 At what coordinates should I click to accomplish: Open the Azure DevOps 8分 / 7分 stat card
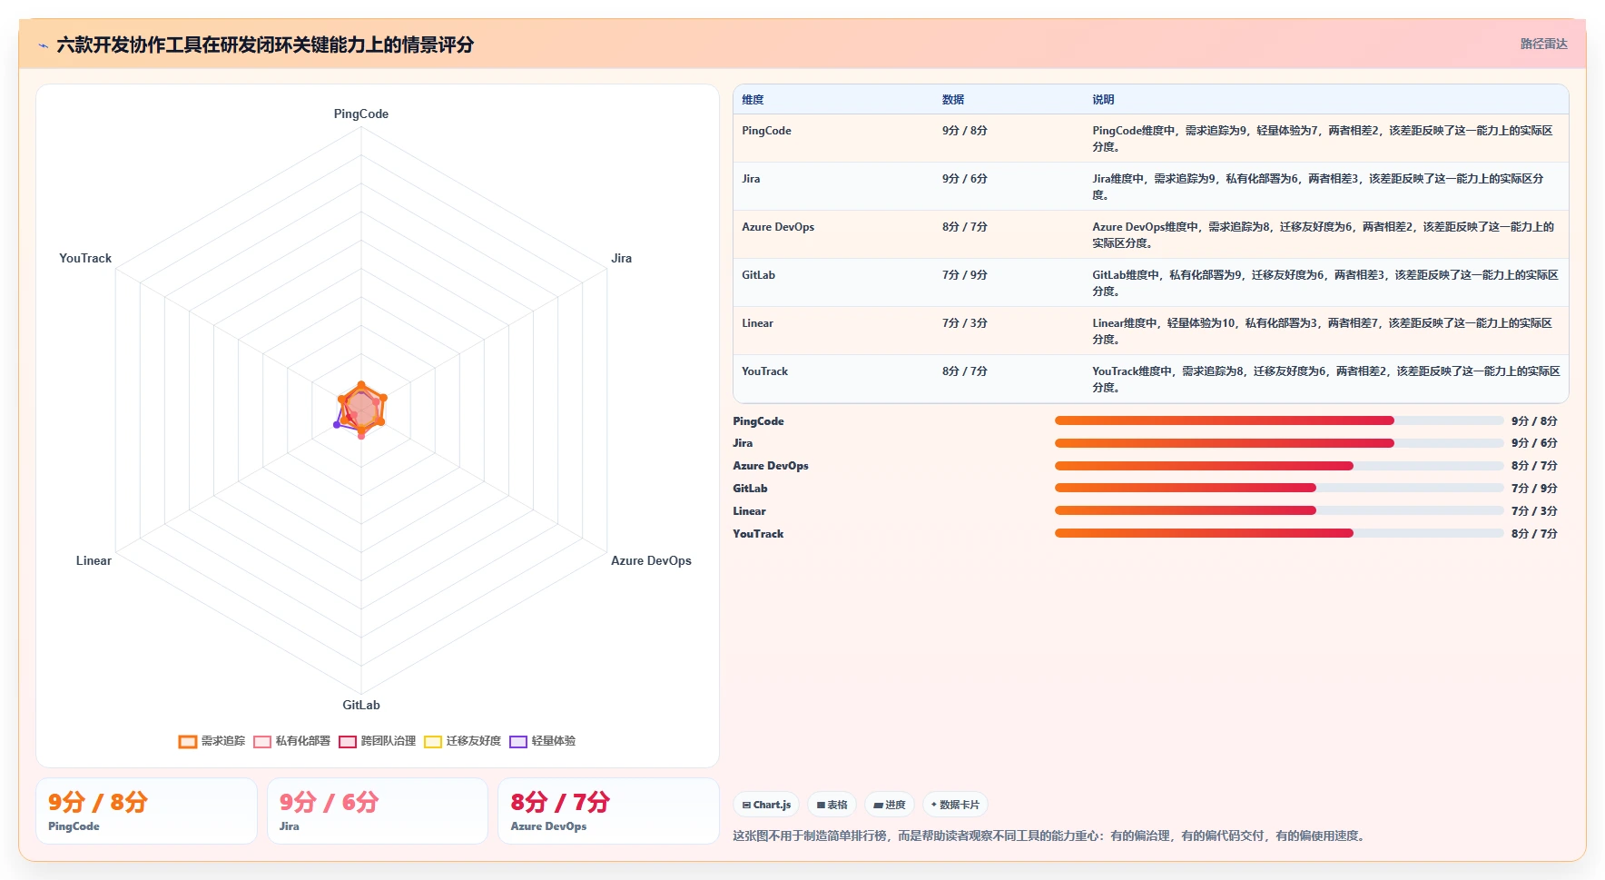(x=608, y=811)
